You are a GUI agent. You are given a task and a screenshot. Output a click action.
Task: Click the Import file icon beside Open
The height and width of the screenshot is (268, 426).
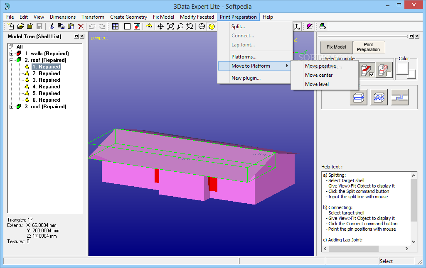pos(30,26)
